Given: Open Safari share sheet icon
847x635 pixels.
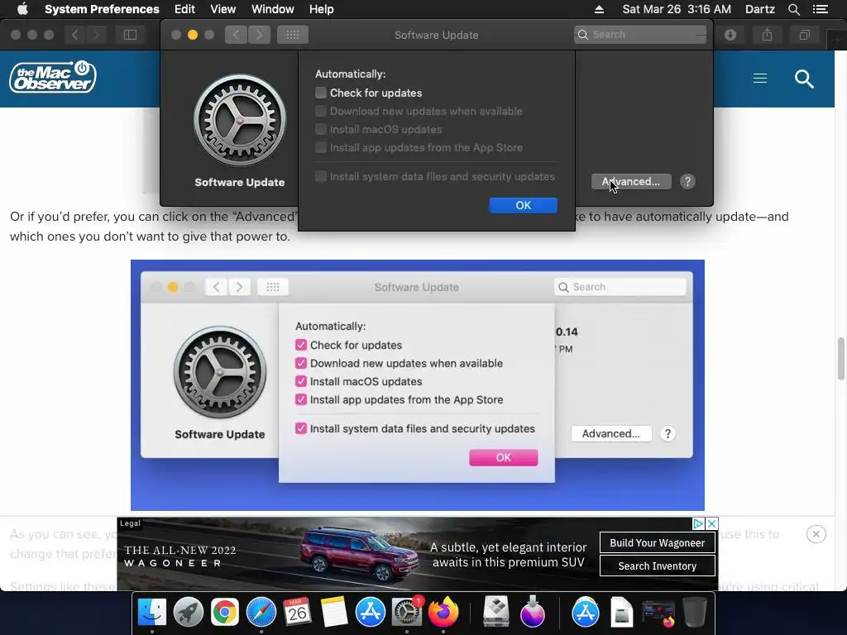Looking at the screenshot, I should pyautogui.click(x=767, y=35).
